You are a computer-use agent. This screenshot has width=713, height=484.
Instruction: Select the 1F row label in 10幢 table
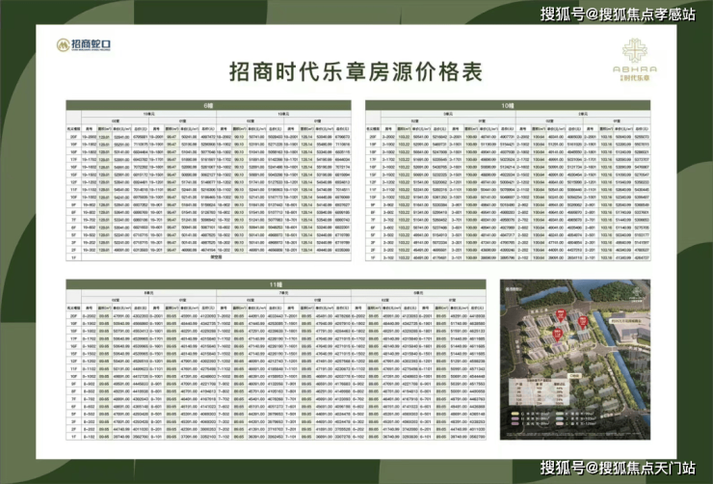[373, 257]
